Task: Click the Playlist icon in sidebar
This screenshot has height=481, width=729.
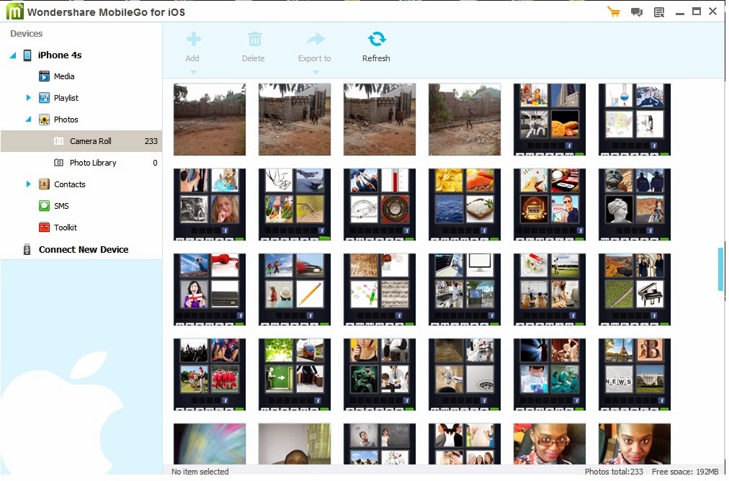Action: [44, 98]
